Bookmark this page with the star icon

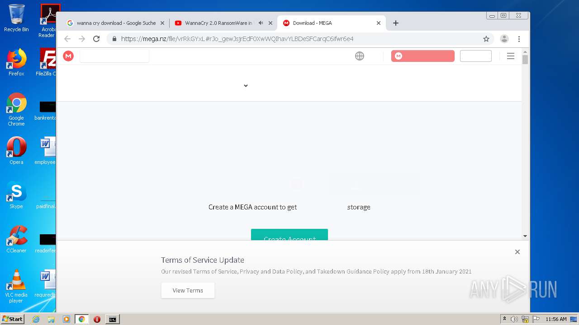pyautogui.click(x=486, y=39)
